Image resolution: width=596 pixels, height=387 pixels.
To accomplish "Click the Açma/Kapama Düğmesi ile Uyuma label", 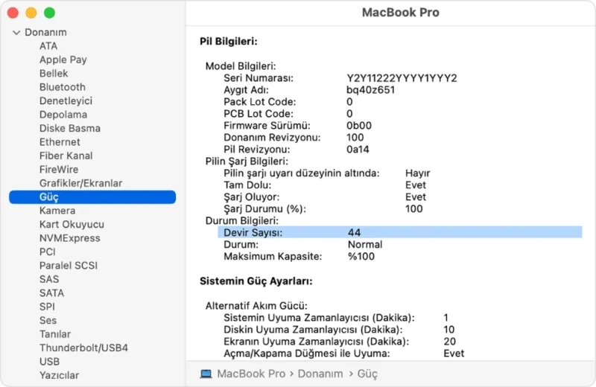I will pos(307,354).
